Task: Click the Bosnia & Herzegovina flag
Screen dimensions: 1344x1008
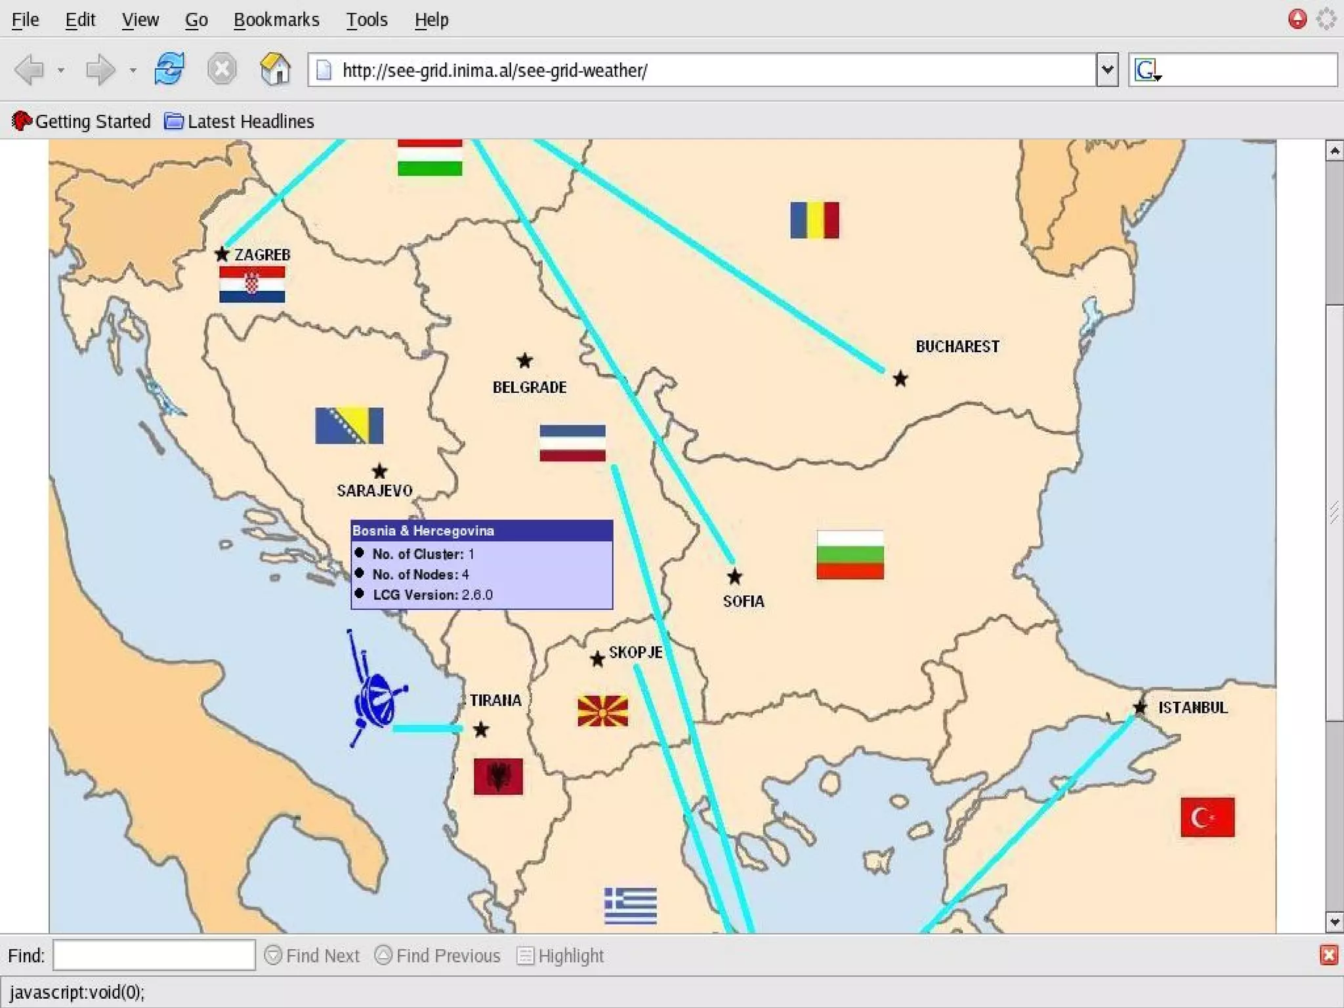Action: (348, 426)
